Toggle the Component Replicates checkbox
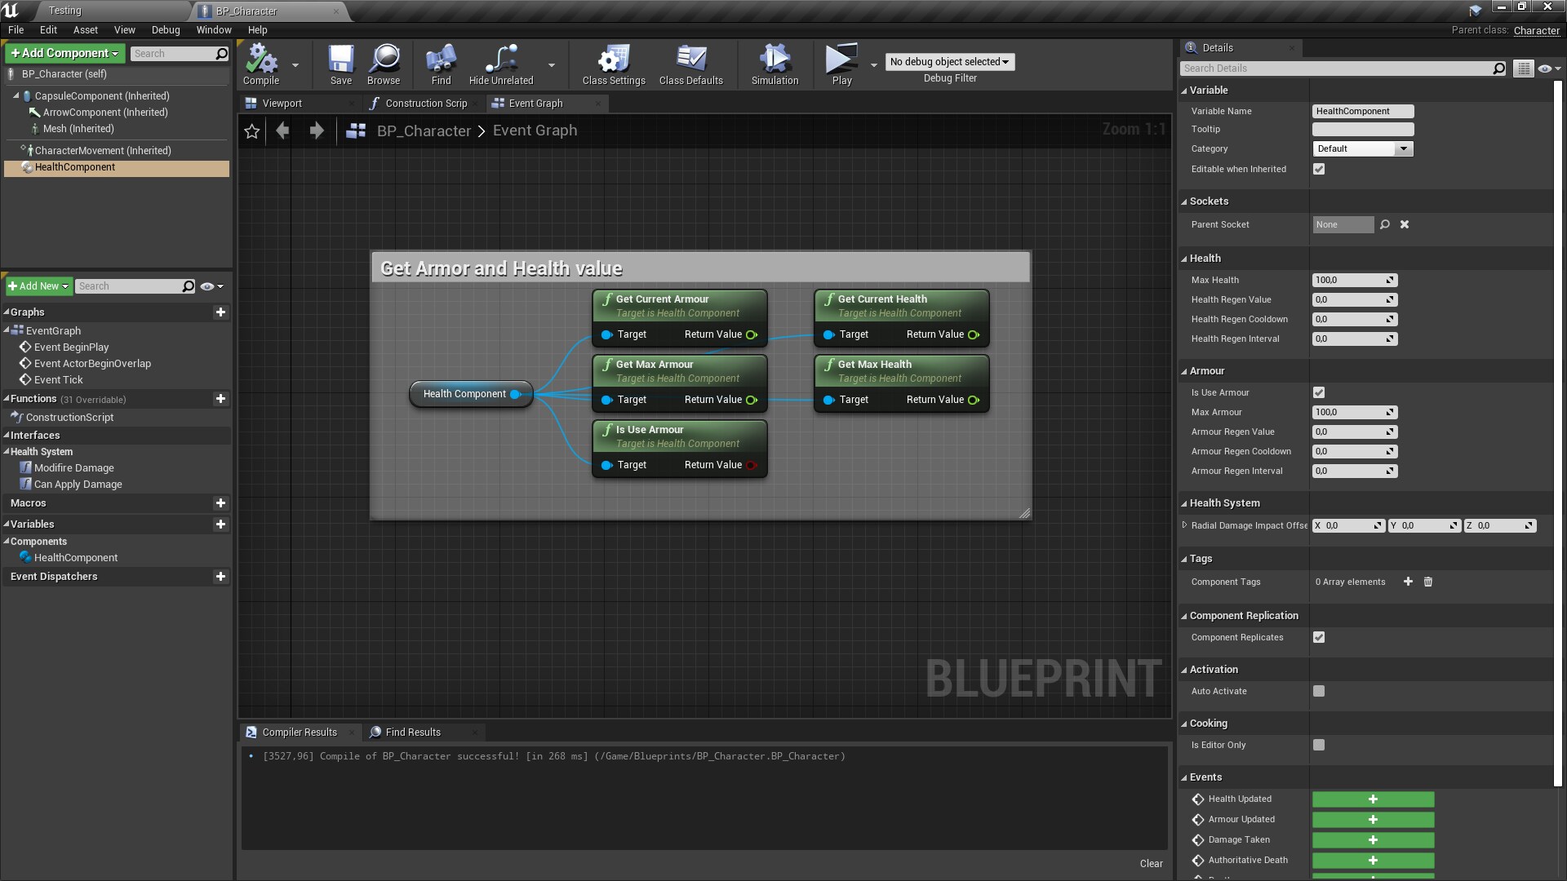Screen dimensions: 1567x881 pos(1319,637)
